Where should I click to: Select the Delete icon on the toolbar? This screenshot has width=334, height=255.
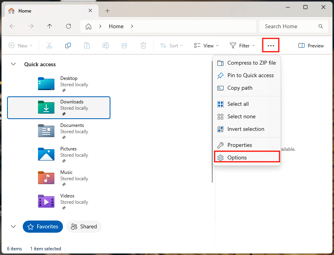click(143, 45)
